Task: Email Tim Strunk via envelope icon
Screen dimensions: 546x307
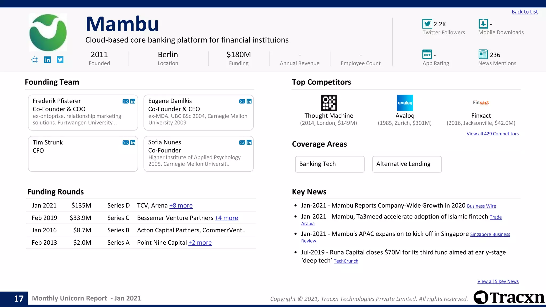Action: point(126,143)
